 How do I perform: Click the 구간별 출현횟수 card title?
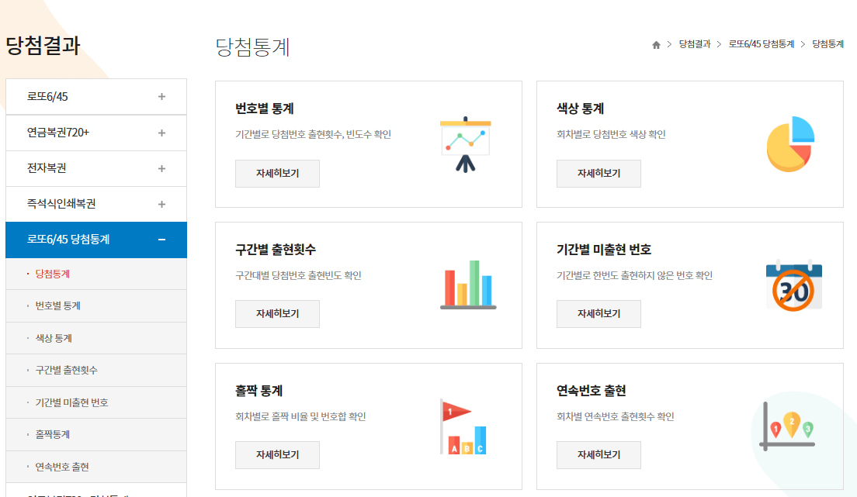tap(276, 250)
